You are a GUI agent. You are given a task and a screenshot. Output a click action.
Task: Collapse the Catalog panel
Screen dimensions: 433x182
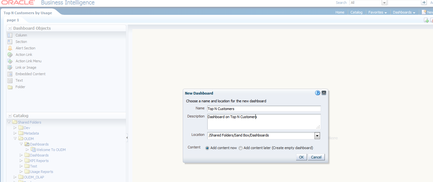click(x=10, y=116)
